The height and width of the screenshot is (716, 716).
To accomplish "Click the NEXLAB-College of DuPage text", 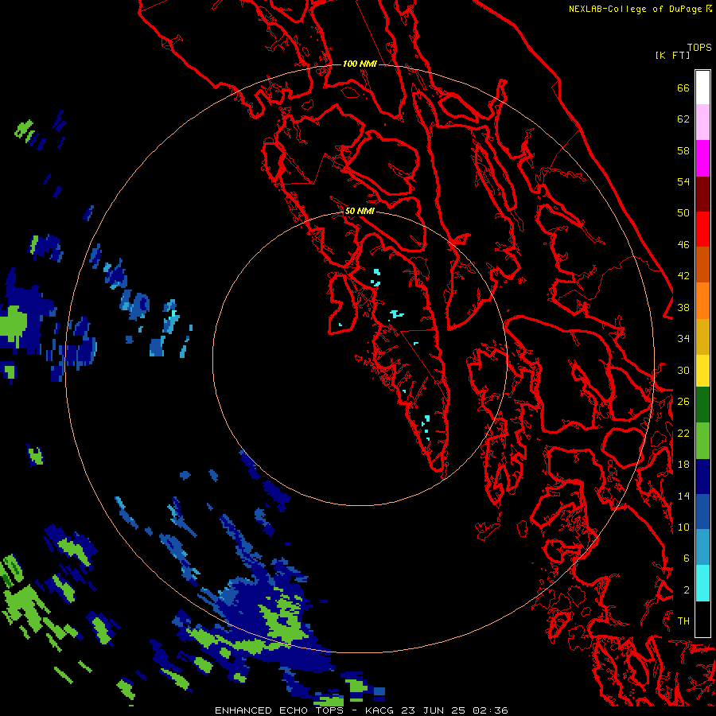I will 636,9.
